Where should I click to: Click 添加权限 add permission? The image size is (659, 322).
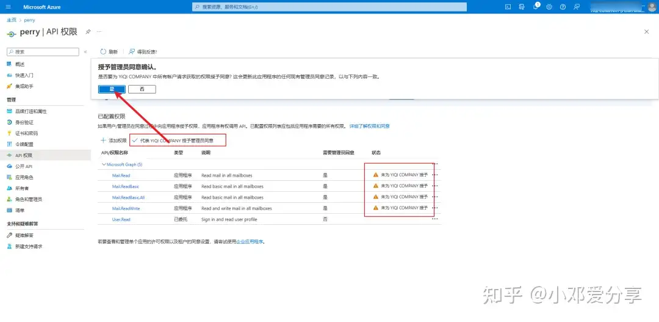pos(113,141)
